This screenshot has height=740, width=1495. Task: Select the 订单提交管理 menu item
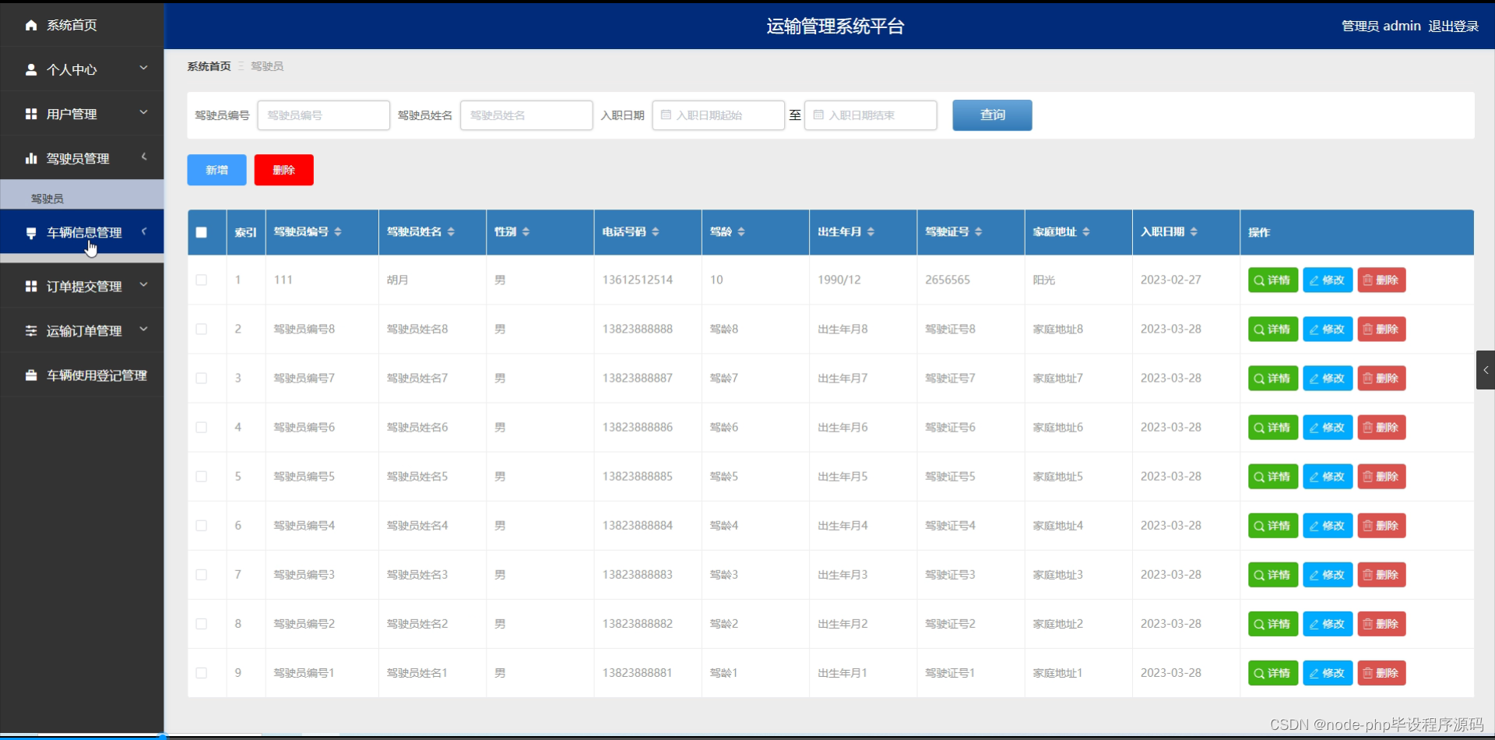(83, 286)
